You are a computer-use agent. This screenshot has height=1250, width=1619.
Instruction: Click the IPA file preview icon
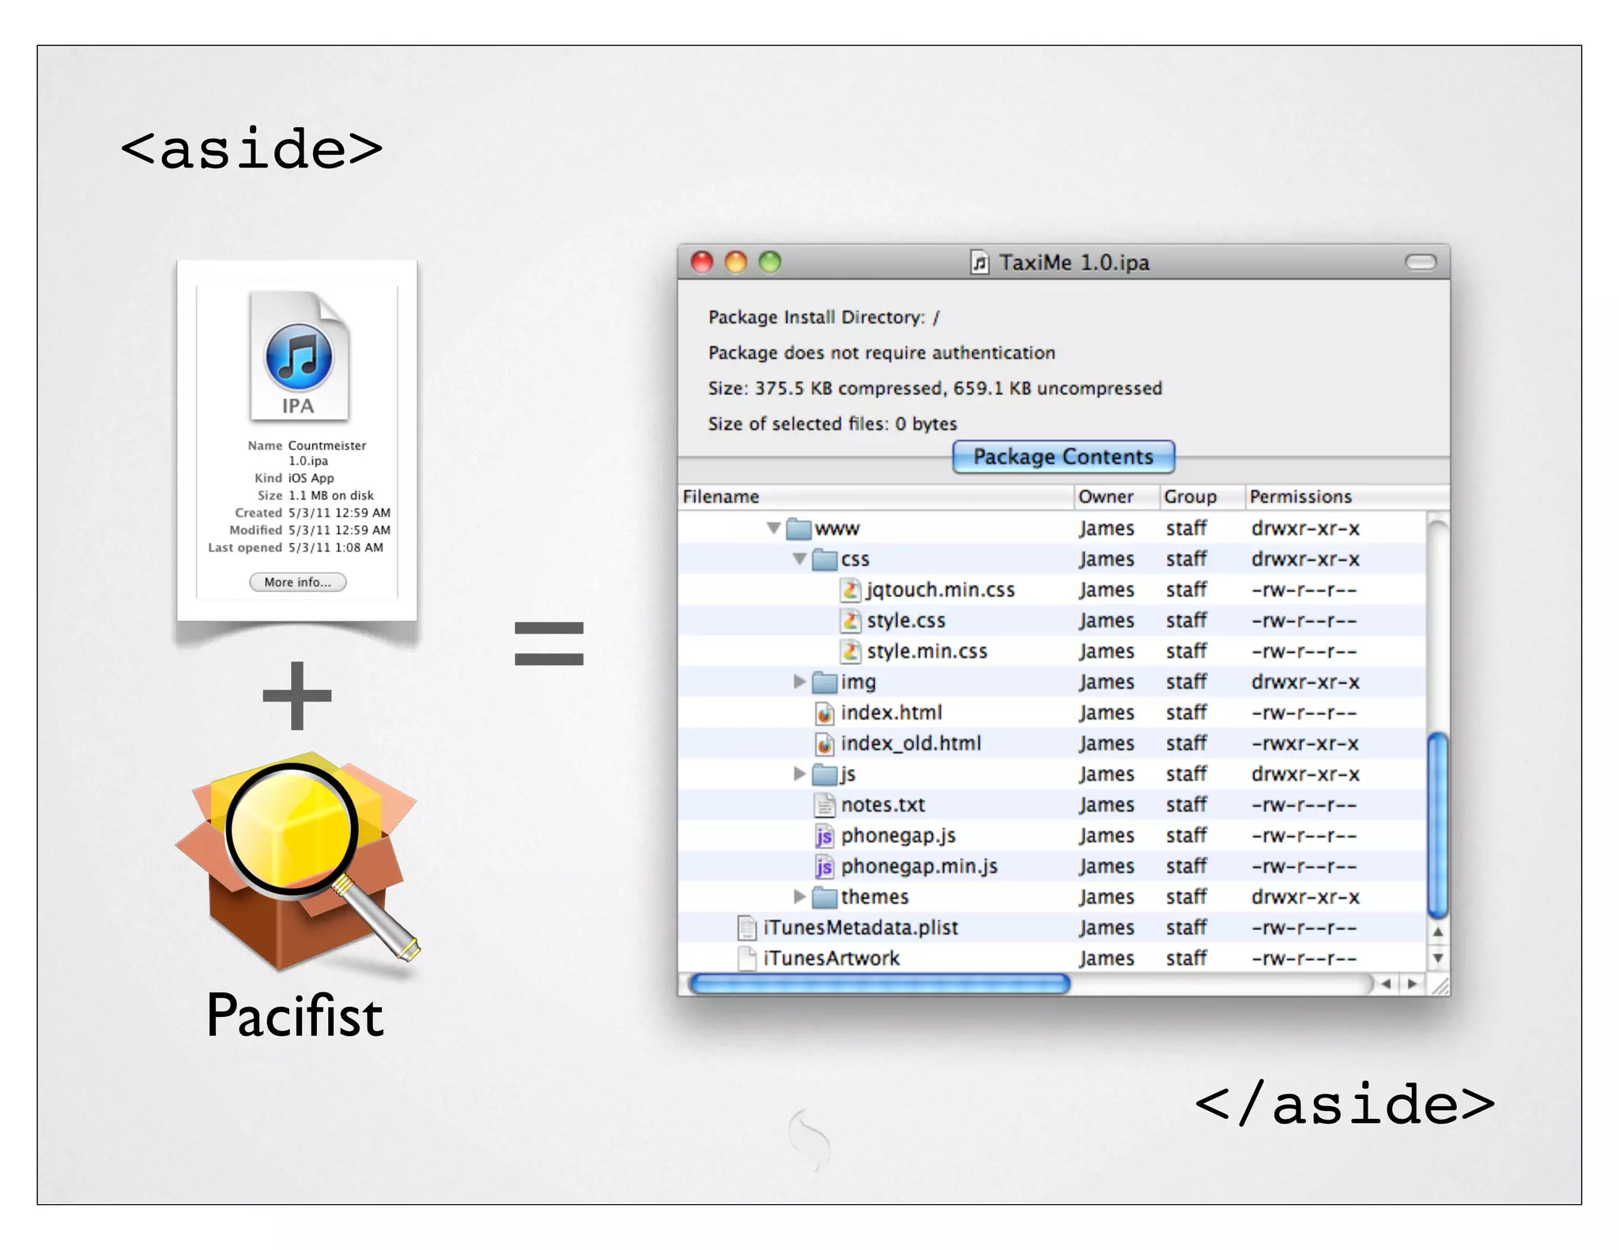(x=299, y=356)
